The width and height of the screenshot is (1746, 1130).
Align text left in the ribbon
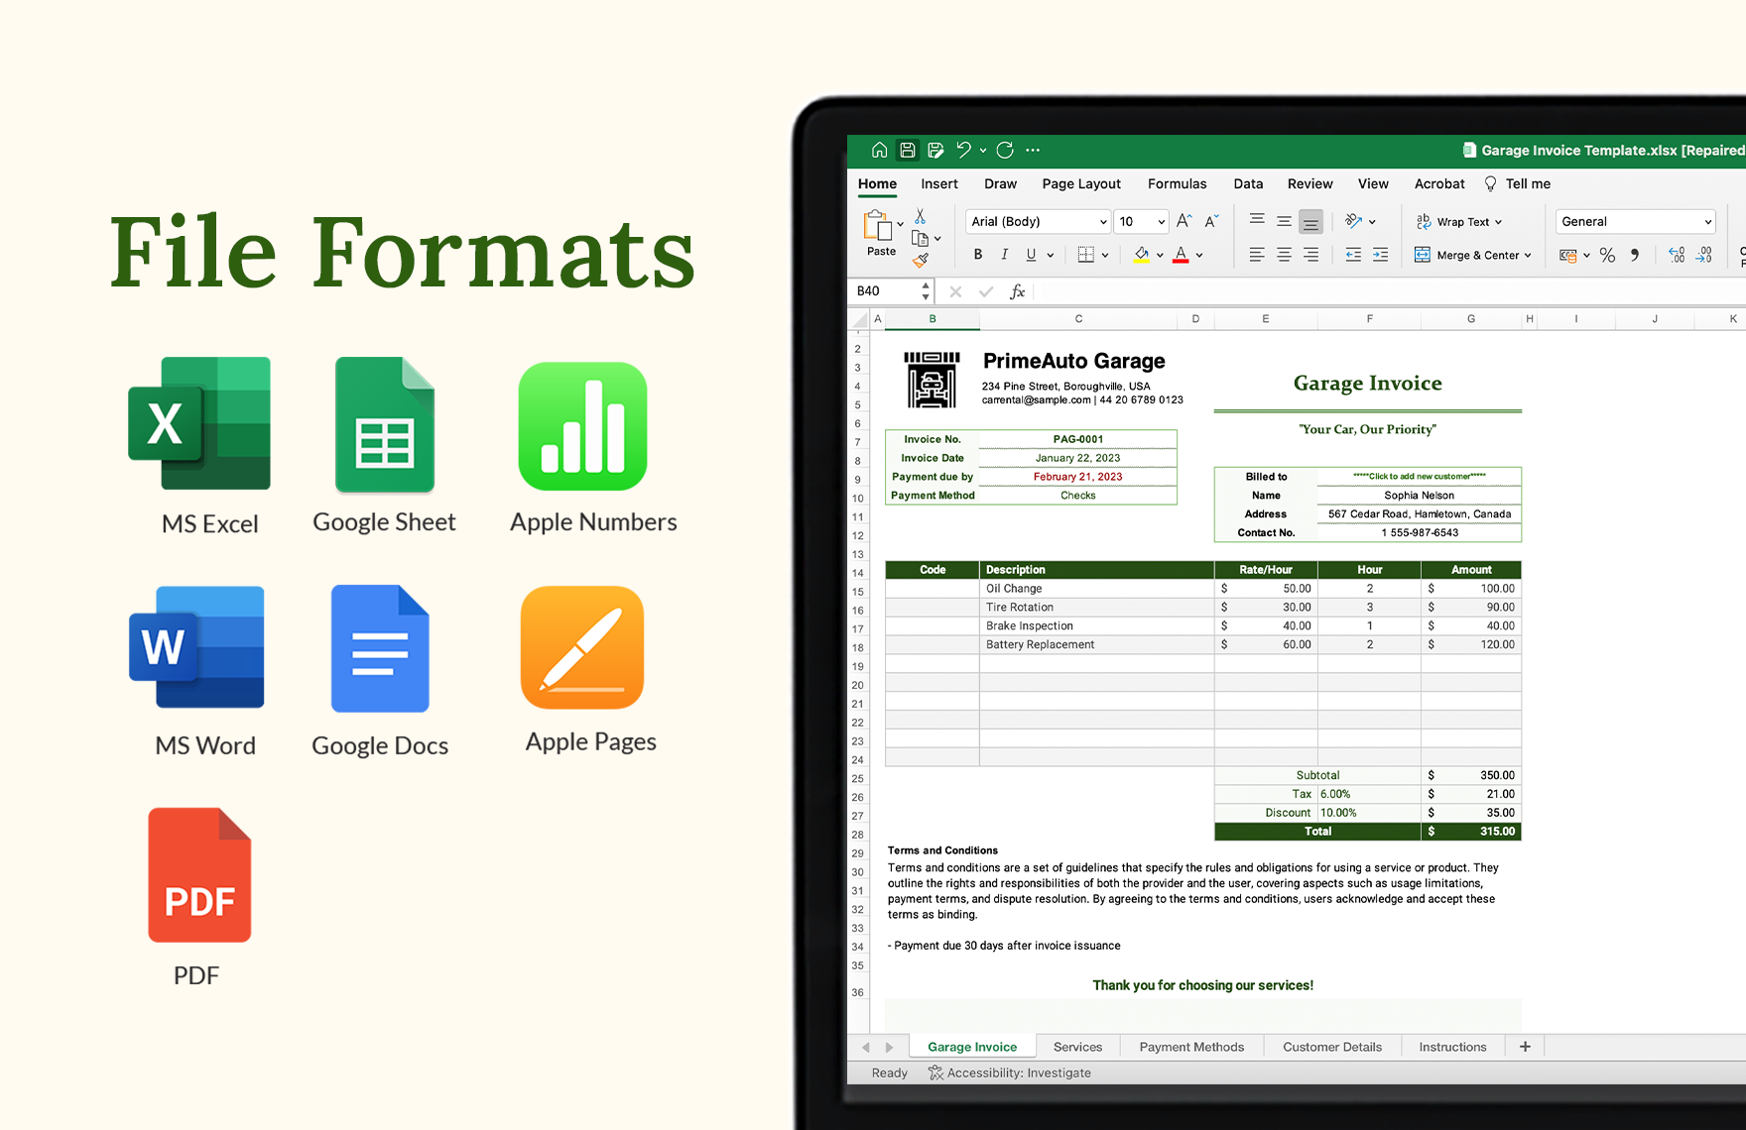point(1257,255)
